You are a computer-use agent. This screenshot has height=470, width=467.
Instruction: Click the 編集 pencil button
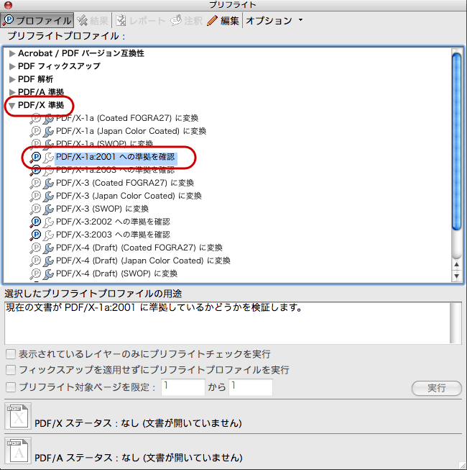pyautogui.click(x=223, y=20)
